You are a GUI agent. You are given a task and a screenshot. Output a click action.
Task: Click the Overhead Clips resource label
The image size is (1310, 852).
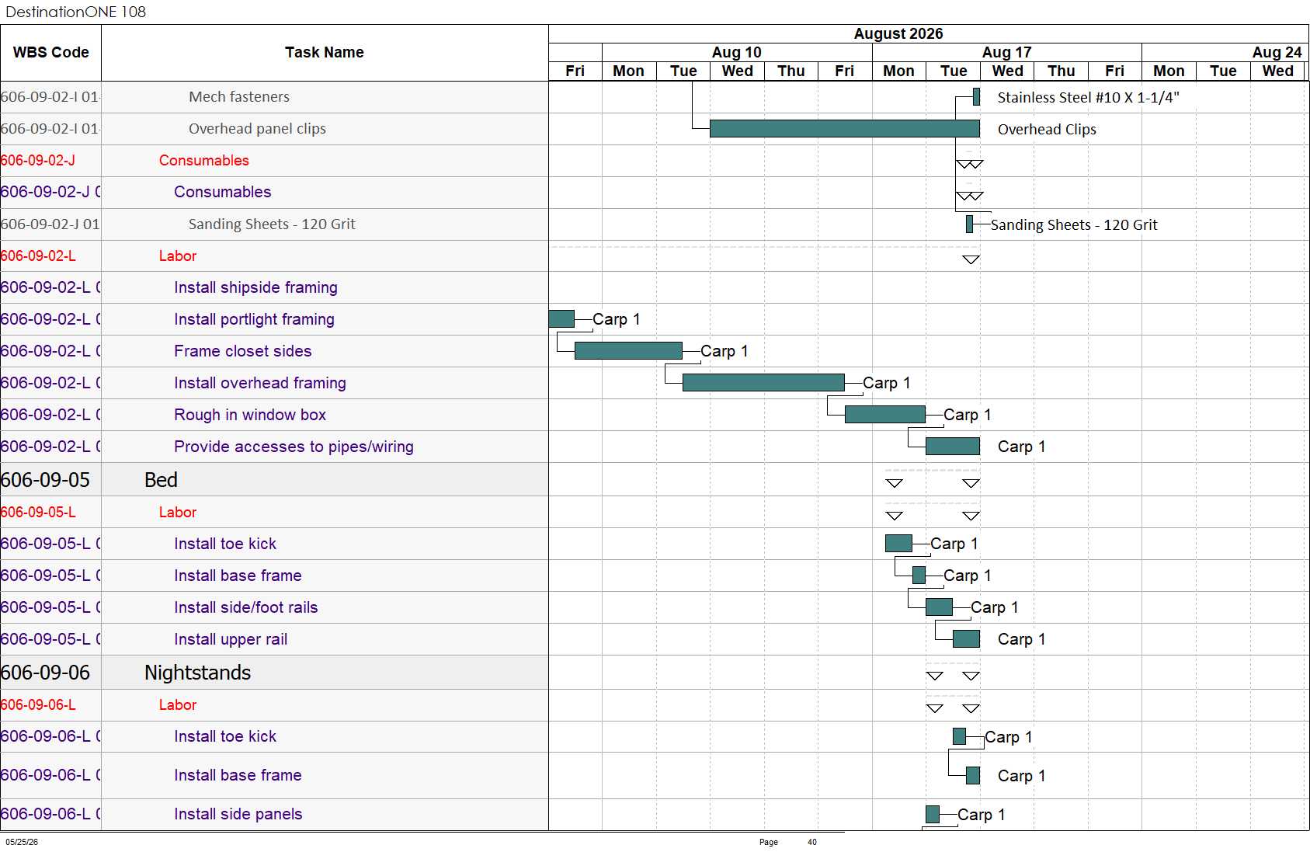tap(1047, 130)
